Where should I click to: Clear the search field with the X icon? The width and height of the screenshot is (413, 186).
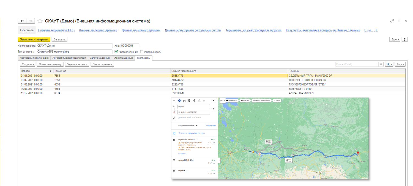point(381,64)
